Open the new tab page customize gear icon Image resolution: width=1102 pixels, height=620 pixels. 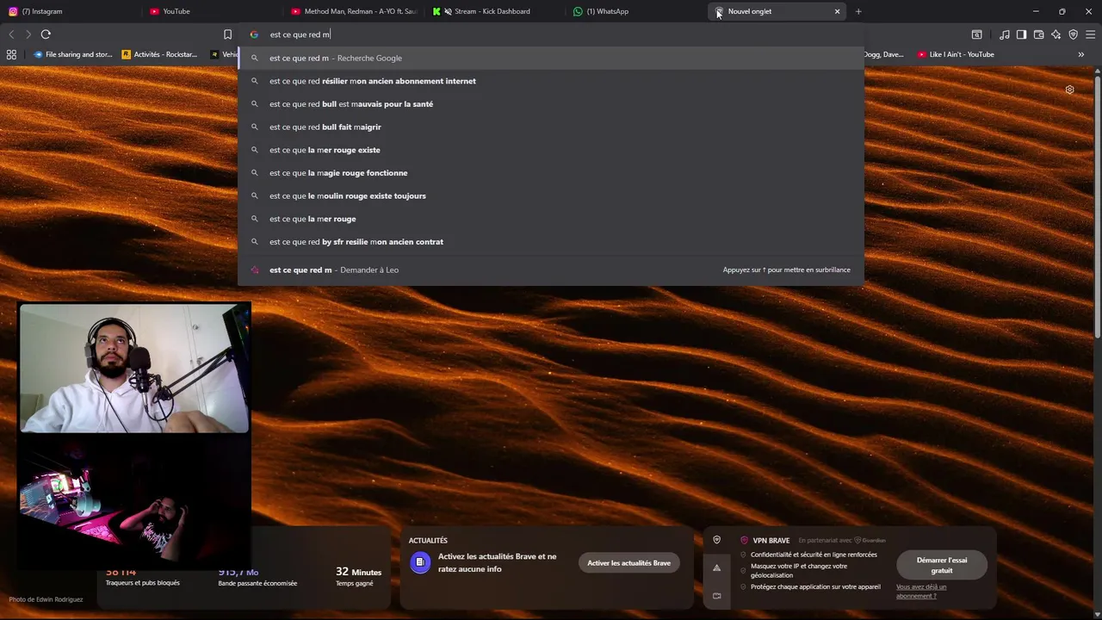(x=1069, y=90)
